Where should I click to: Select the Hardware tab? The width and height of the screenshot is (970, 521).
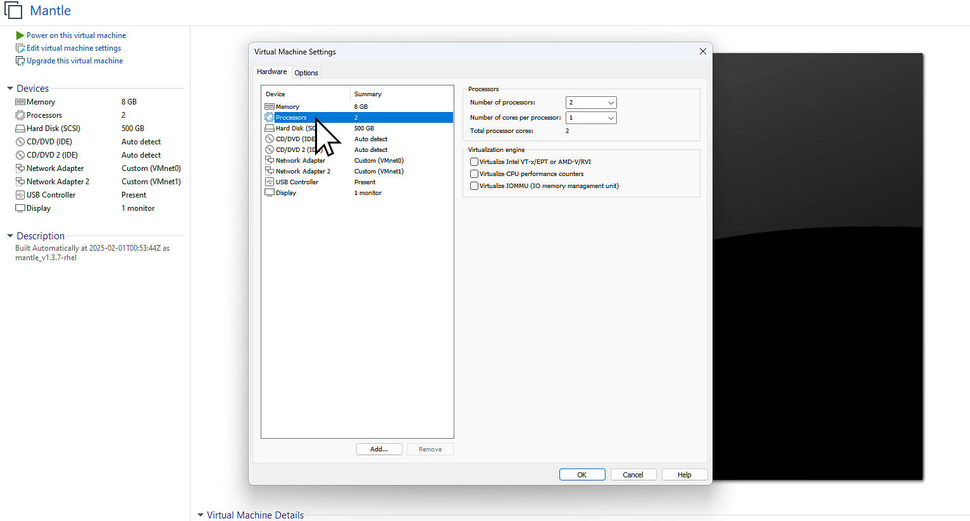point(271,72)
